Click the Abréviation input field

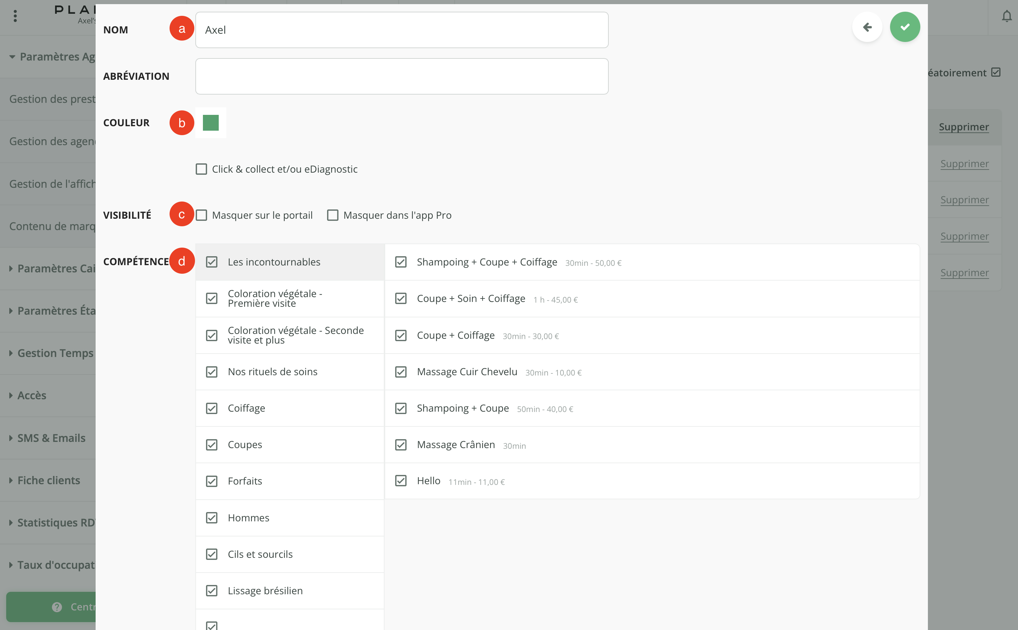401,76
